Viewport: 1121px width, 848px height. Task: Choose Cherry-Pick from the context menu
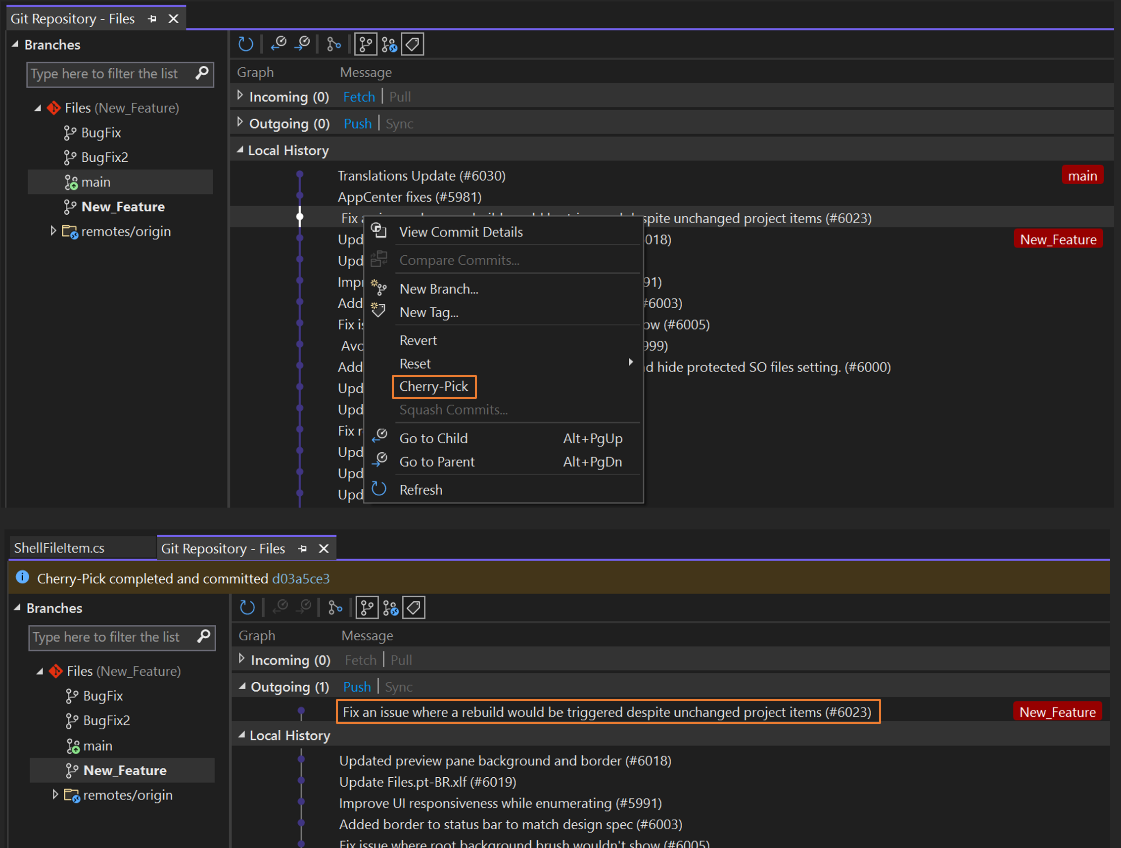click(x=434, y=386)
